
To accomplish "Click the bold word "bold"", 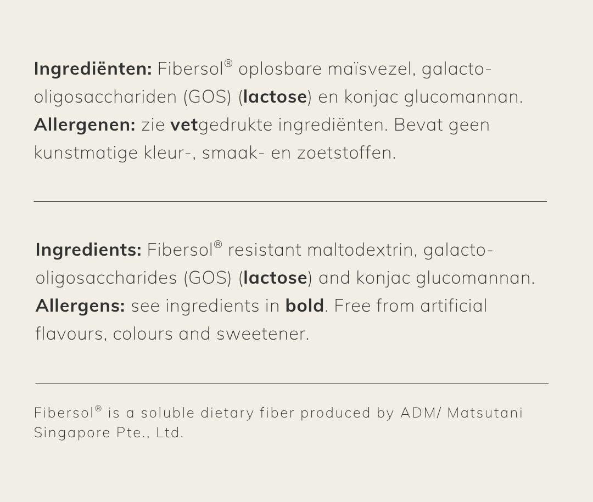I will tap(304, 306).
